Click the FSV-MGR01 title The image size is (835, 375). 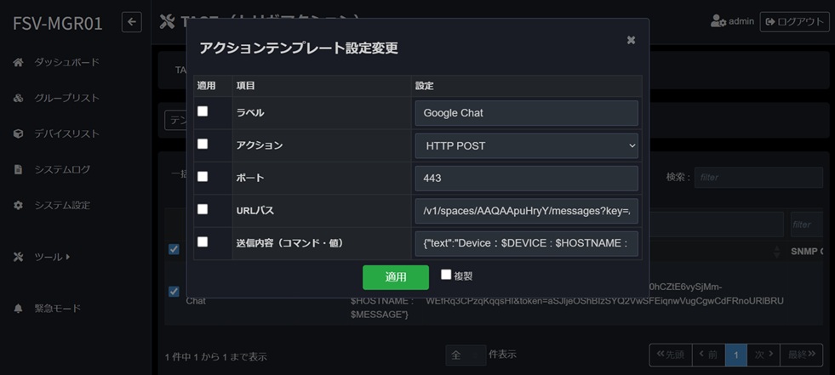58,23
